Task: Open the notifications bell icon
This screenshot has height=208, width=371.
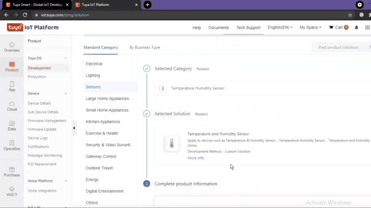Action: [356, 27]
